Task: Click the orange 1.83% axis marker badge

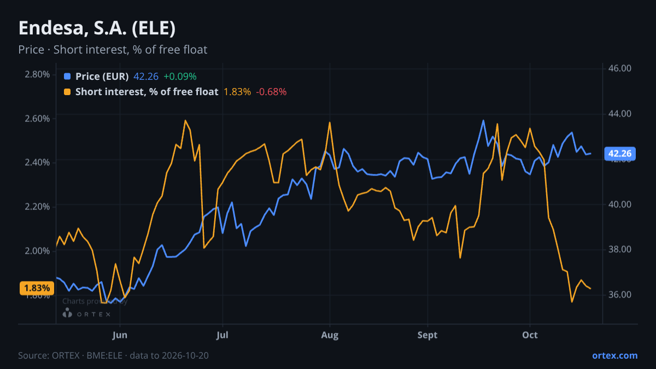Action: pos(37,288)
